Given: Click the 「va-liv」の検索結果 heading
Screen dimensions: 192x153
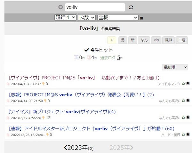Looking at the screenshot, I should [100, 29].
